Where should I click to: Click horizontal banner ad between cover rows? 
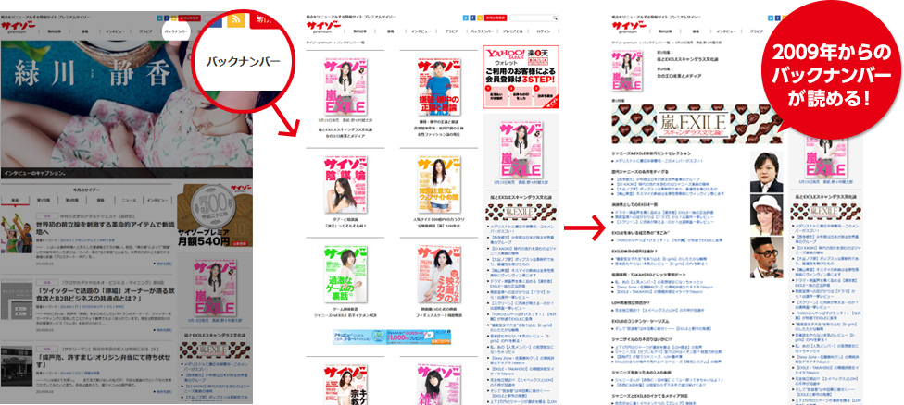392,337
